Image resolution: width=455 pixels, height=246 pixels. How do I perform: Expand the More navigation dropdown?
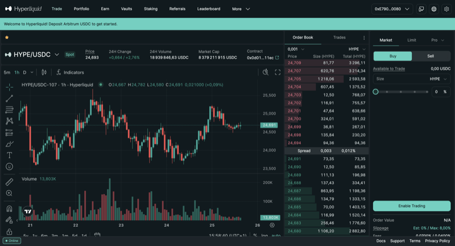(241, 9)
